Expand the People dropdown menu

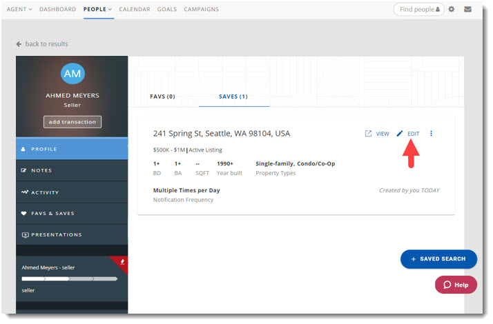pos(97,10)
